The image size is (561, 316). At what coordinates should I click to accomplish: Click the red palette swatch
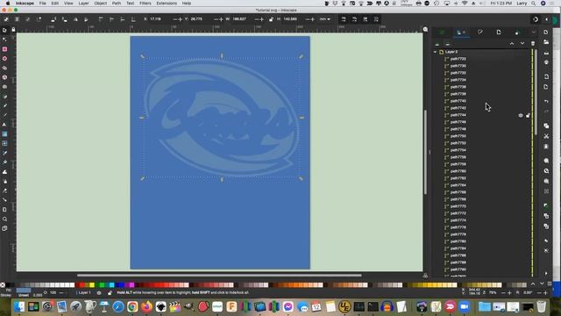click(82, 285)
